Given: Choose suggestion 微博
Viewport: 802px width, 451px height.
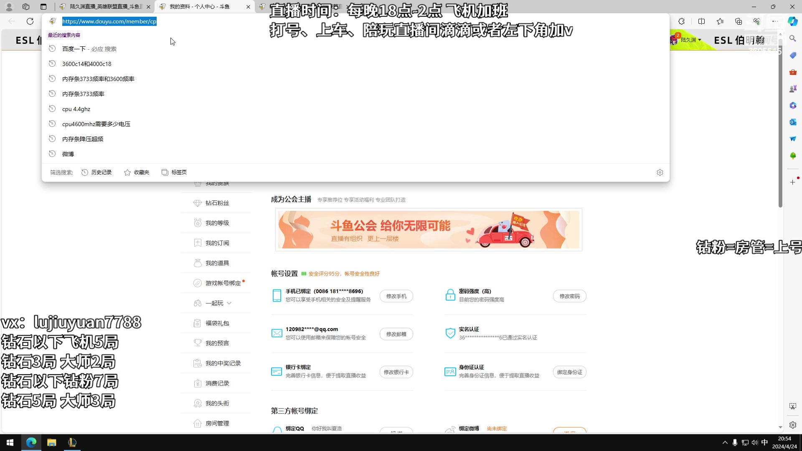Looking at the screenshot, I should pos(355,154).
